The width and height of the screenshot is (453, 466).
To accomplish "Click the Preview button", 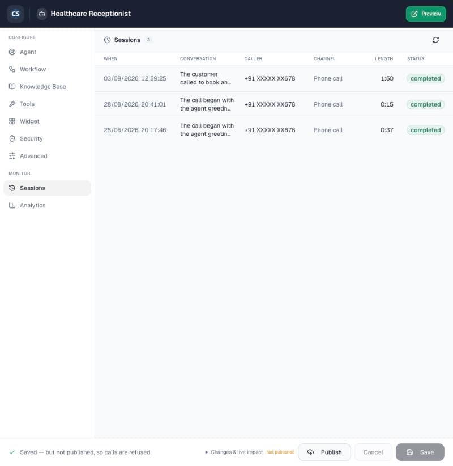I will click(x=426, y=14).
